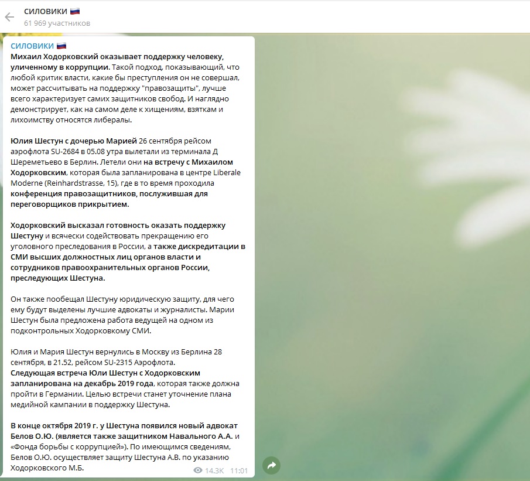Click the line 'лихоимству относятся либералы.'
The width and height of the screenshot is (530, 481).
[x=71, y=120]
